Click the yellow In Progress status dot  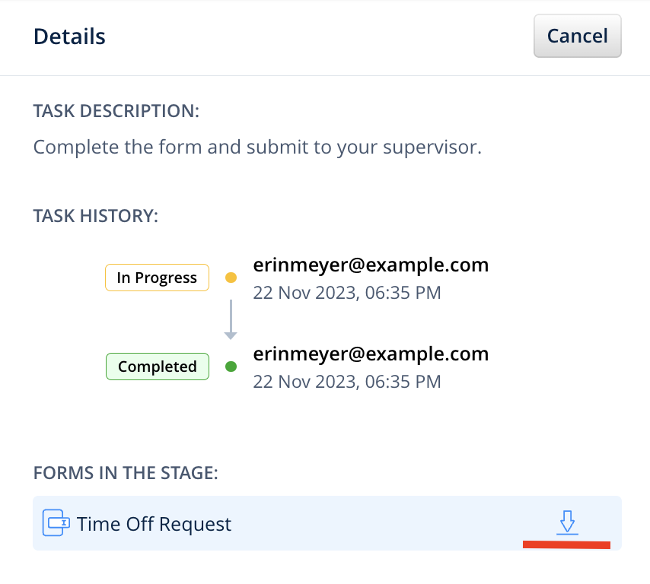(x=231, y=278)
